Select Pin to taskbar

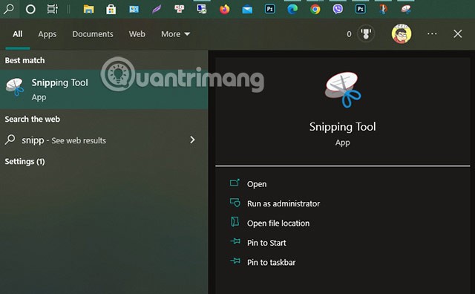[x=271, y=263]
